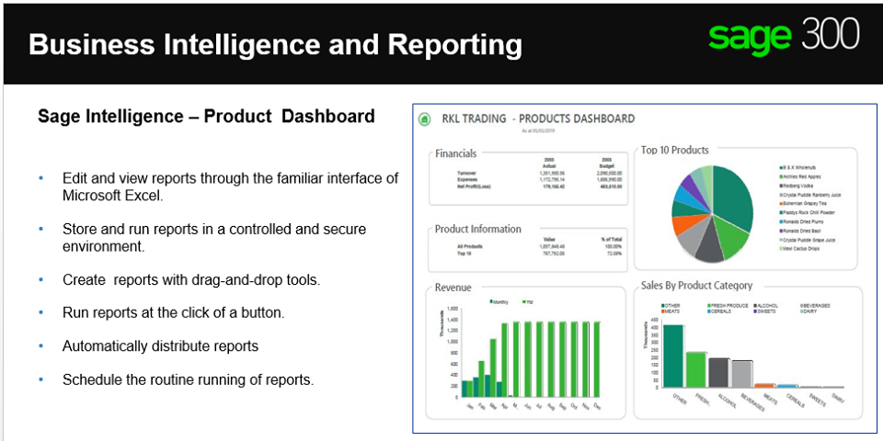Click the Automatically distribute reports bullet

pyautogui.click(x=160, y=346)
